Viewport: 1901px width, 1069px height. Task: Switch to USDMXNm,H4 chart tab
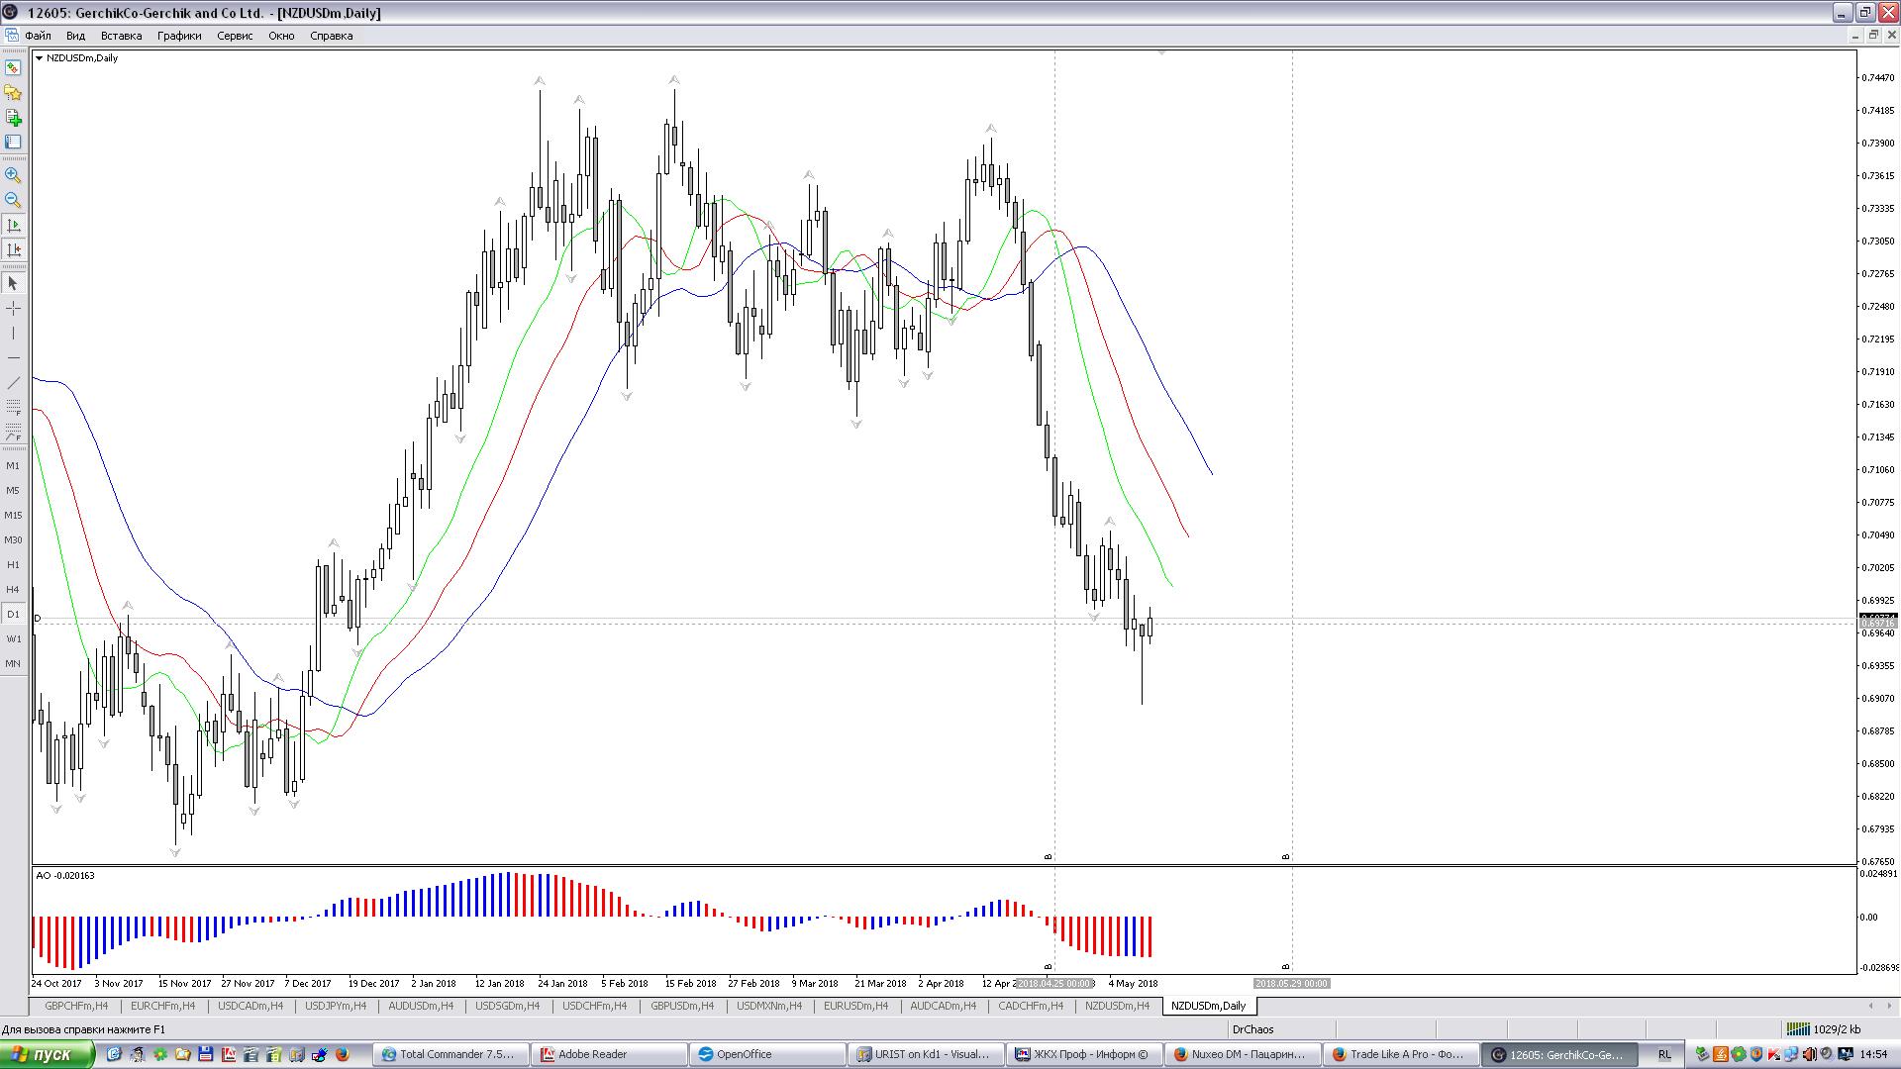click(x=769, y=1006)
